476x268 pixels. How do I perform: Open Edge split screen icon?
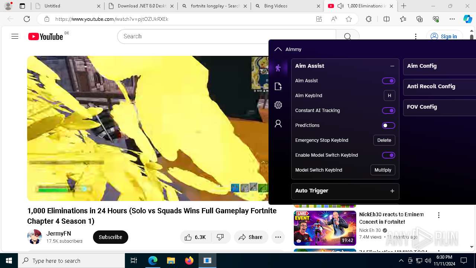pyautogui.click(x=386, y=19)
